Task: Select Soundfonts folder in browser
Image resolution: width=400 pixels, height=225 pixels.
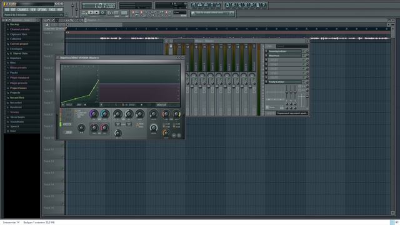Action: pos(17,122)
